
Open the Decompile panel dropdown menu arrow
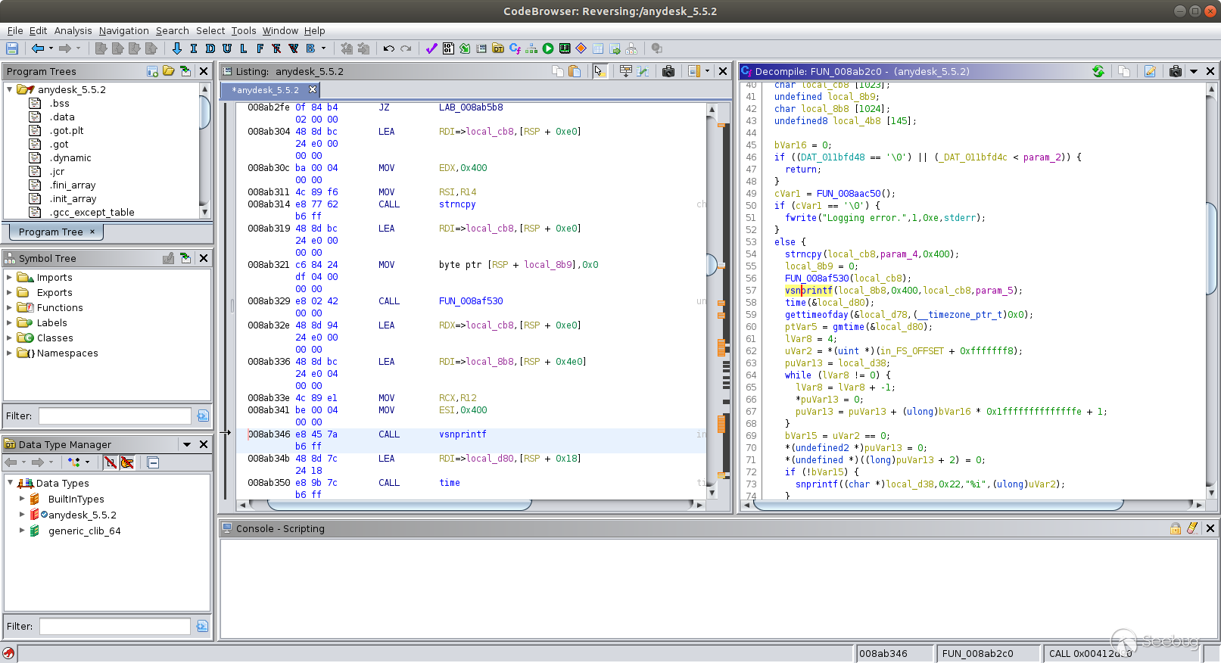[x=1194, y=71]
